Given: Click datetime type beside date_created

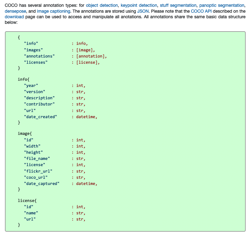Looking at the screenshot, I should click(x=85, y=117).
